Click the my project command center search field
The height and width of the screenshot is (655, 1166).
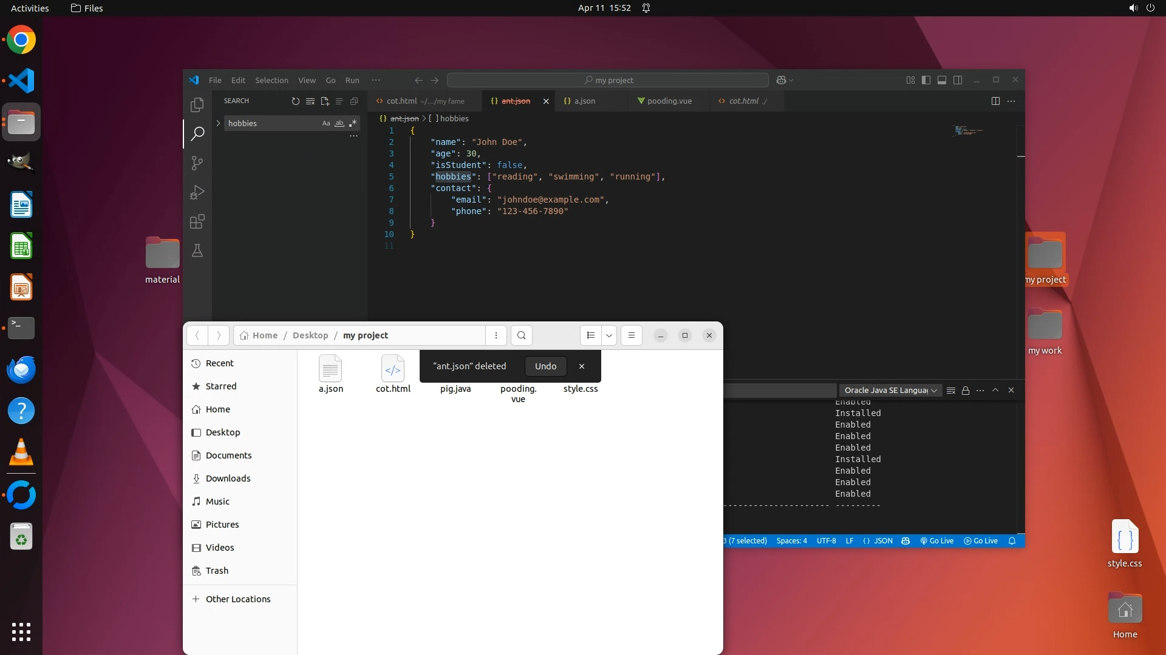(x=608, y=80)
